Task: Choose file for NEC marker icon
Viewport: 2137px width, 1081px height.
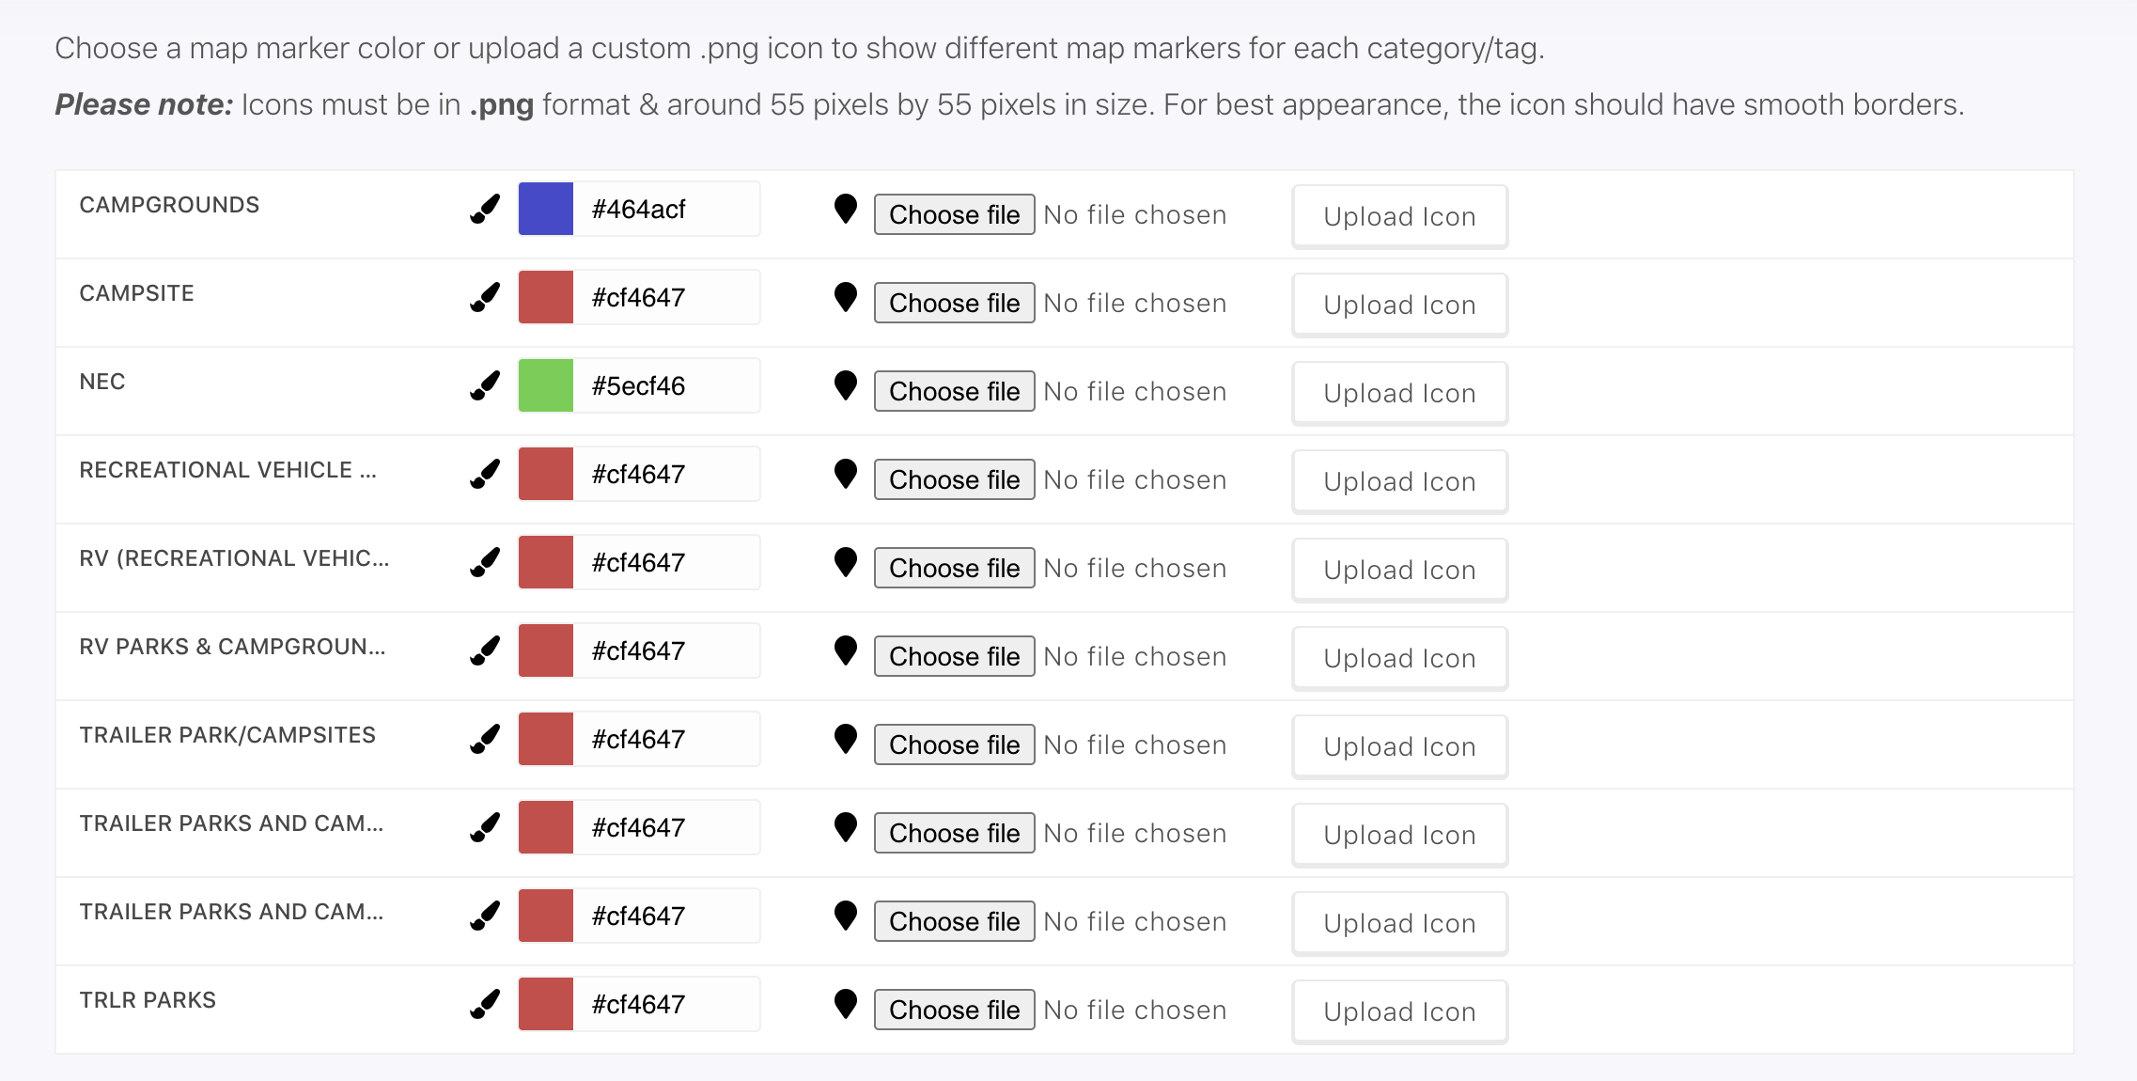Action: click(x=955, y=391)
